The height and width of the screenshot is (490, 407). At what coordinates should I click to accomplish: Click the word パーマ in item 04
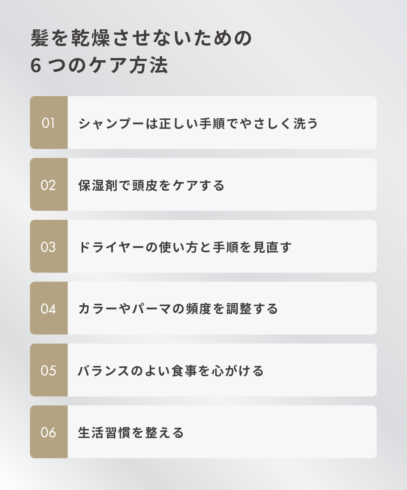click(151, 309)
